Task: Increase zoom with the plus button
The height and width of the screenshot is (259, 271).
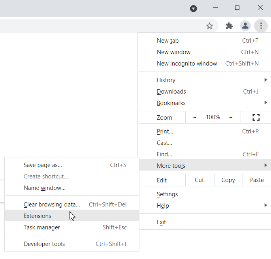Action: (231, 117)
